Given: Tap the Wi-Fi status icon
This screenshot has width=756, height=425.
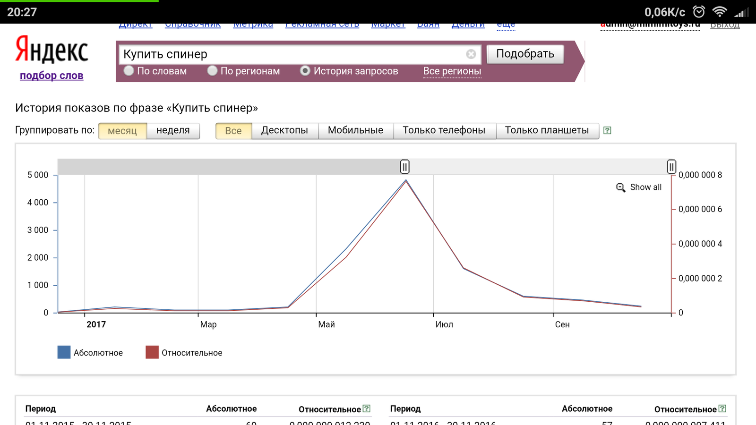Looking at the screenshot, I should pyautogui.click(x=719, y=12).
